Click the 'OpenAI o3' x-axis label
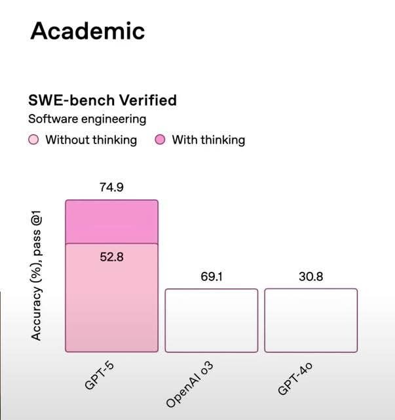The height and width of the screenshot is (420, 395). click(190, 387)
